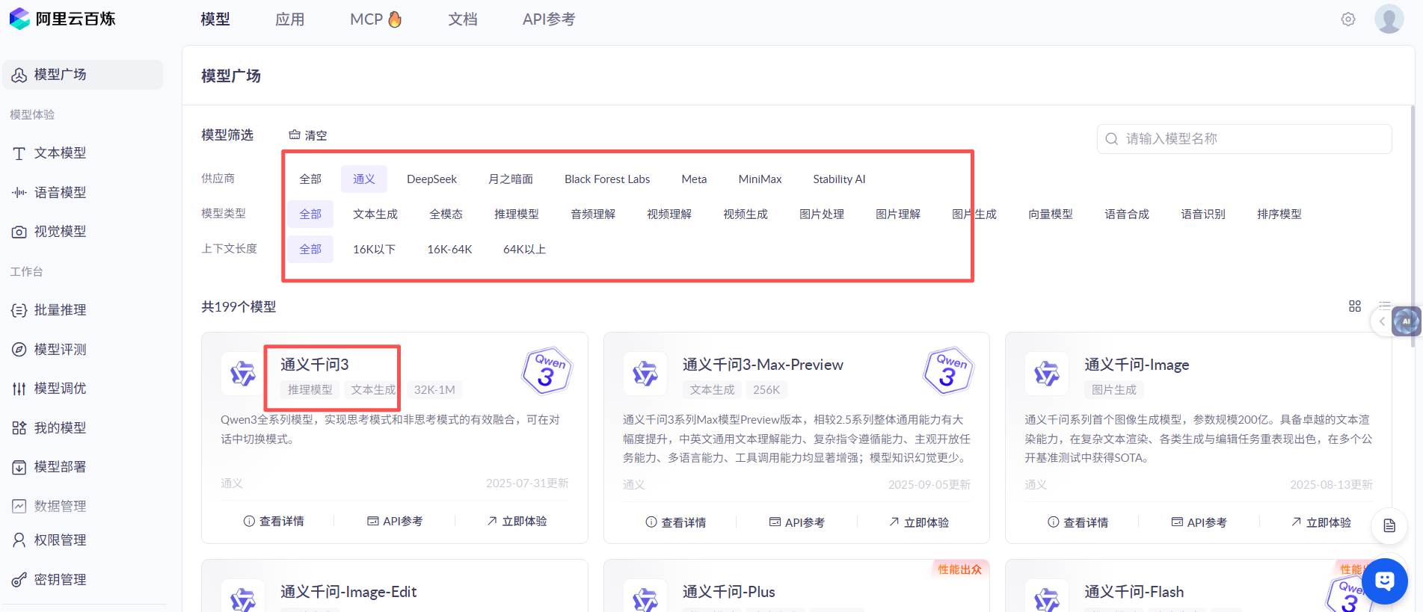
Task: Switch to the 应用 top tab
Action: pos(290,19)
